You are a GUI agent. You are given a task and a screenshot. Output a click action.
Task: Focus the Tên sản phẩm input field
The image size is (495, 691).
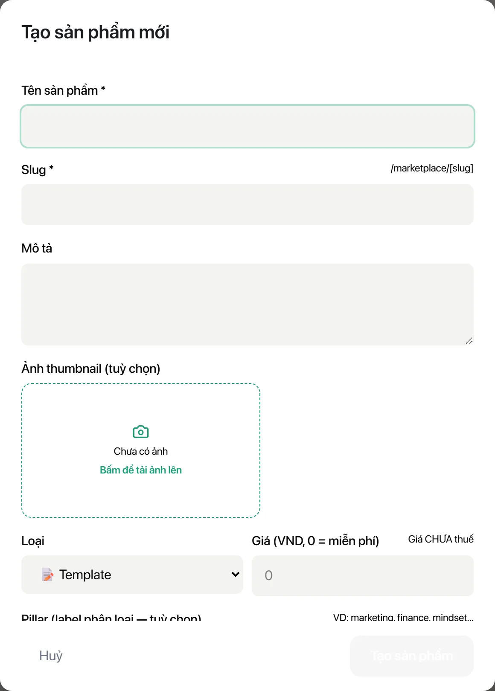click(x=247, y=126)
